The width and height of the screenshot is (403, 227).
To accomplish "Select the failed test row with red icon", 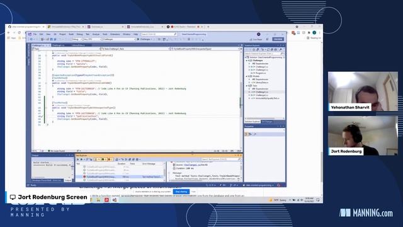I will [x=120, y=177].
